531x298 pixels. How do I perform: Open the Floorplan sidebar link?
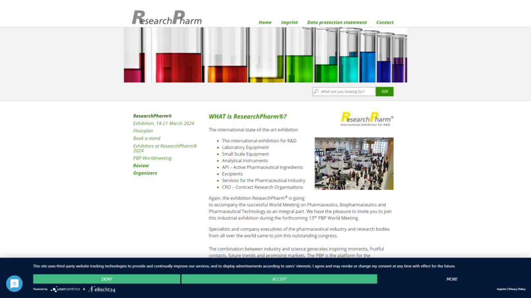(x=143, y=131)
